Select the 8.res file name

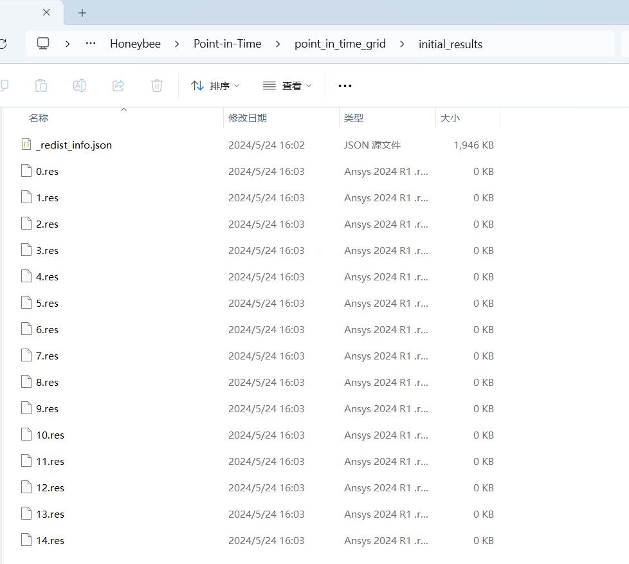(x=47, y=382)
